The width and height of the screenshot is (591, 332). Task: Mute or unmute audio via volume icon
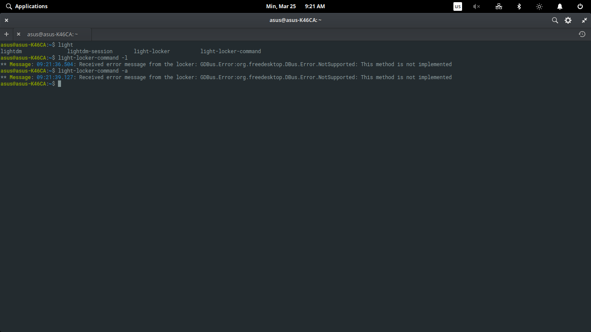tap(476, 6)
